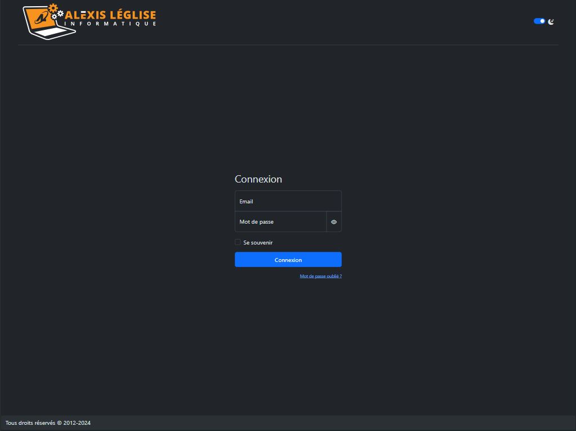Focus the Email input field
The height and width of the screenshot is (431, 576).
(288, 201)
